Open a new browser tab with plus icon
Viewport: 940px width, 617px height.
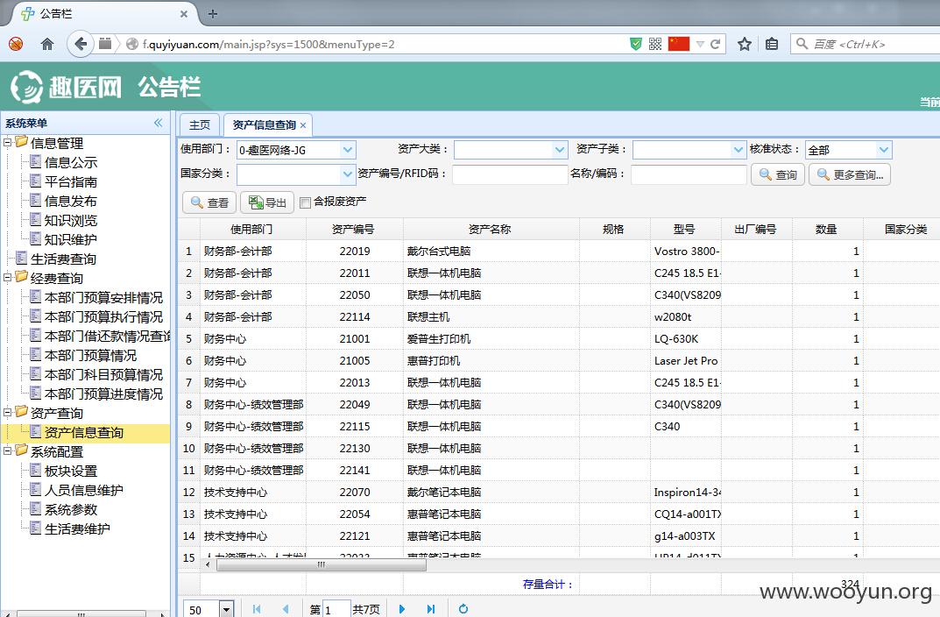tap(212, 13)
